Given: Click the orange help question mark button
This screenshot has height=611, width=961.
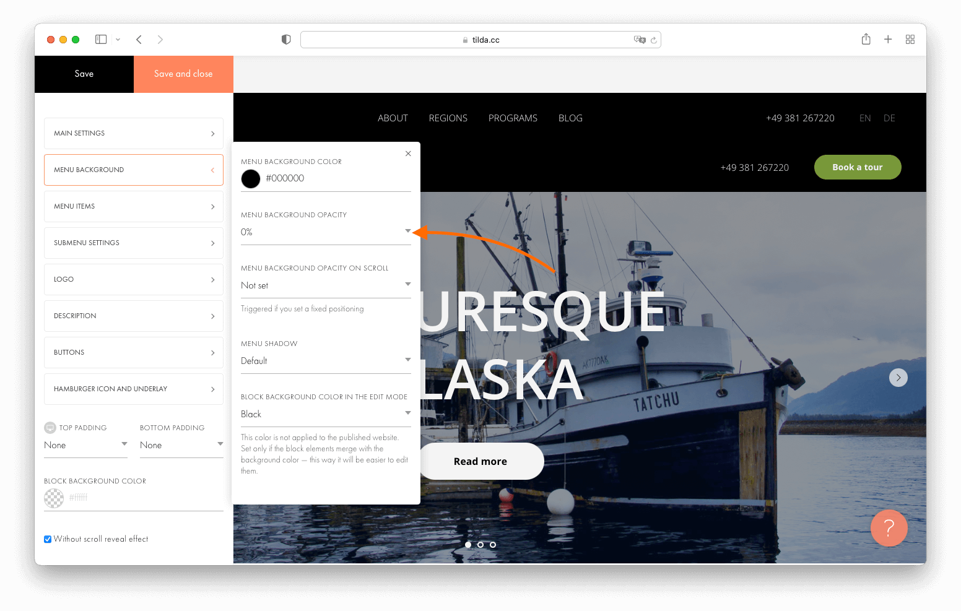Looking at the screenshot, I should click(x=889, y=528).
